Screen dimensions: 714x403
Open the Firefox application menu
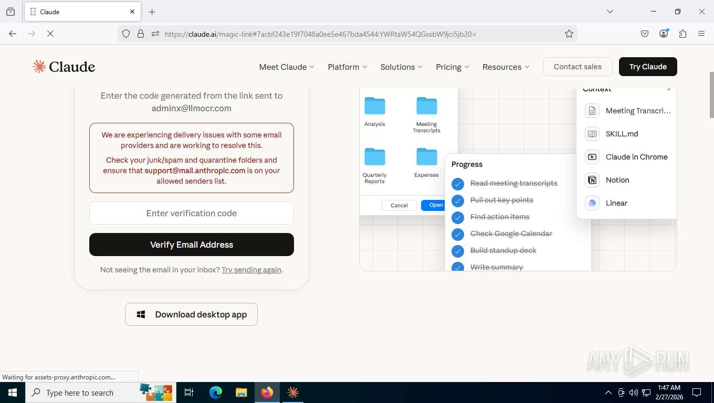tap(701, 34)
